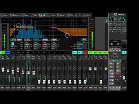
Task: Select the Low EQ band
Action: coord(27,40)
